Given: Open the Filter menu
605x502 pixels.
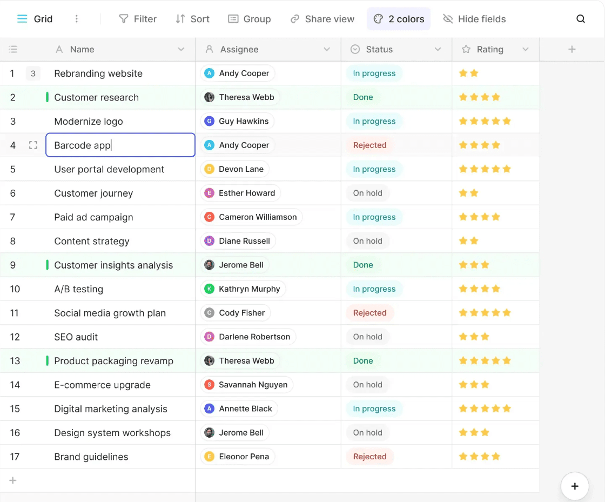Looking at the screenshot, I should point(138,19).
